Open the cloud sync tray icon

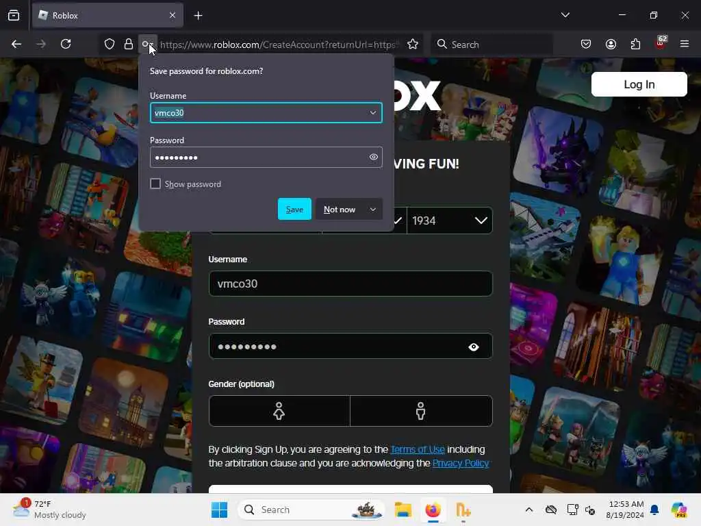(551, 510)
